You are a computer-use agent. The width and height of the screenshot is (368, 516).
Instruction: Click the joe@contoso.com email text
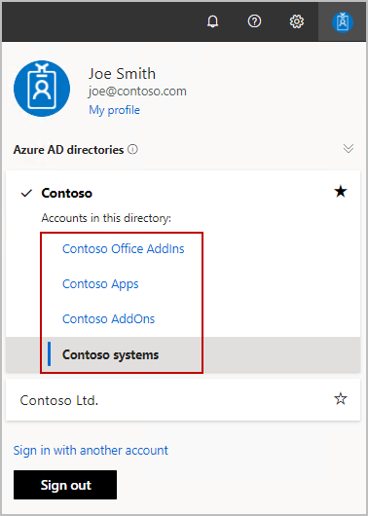137,92
